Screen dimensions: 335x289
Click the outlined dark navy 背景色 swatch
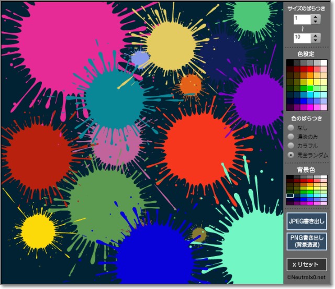(x=290, y=196)
